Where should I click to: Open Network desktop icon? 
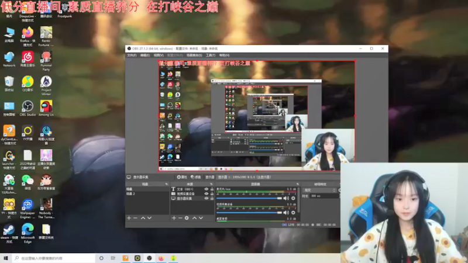point(9,60)
